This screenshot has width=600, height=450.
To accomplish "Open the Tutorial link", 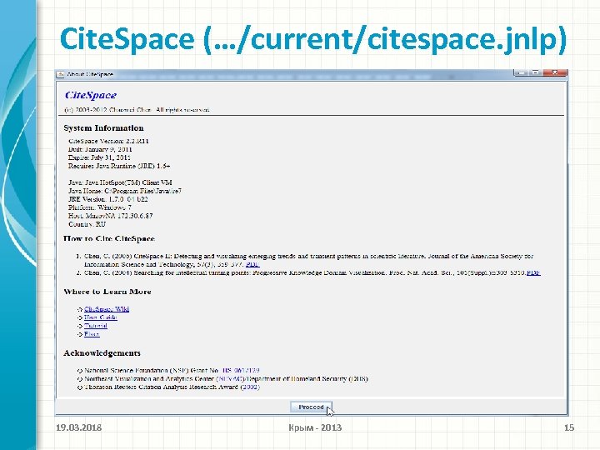I will 95,326.
